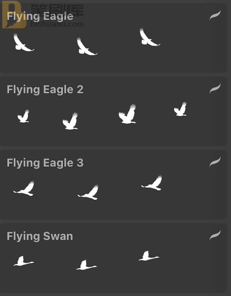
Task: Click the gold bishuaku logo watermark
Action: click(x=14, y=15)
